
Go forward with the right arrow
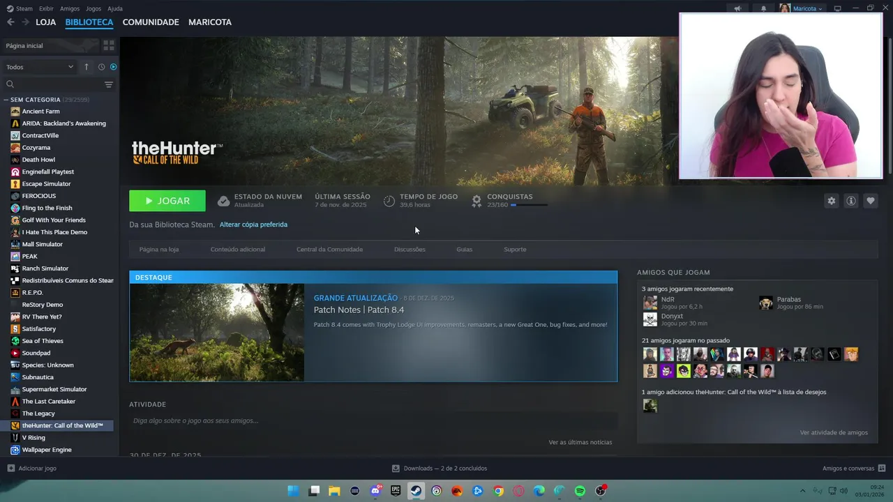[x=25, y=22]
